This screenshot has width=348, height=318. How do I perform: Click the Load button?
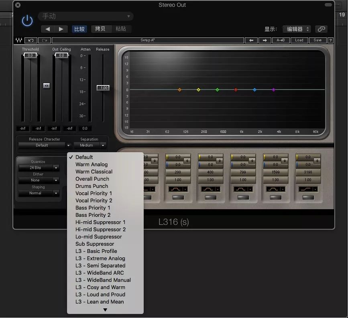click(x=299, y=40)
